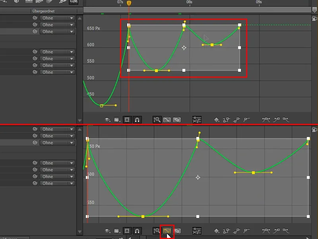Apply Easy Ease In in the lower graph editor

[x=276, y=231]
